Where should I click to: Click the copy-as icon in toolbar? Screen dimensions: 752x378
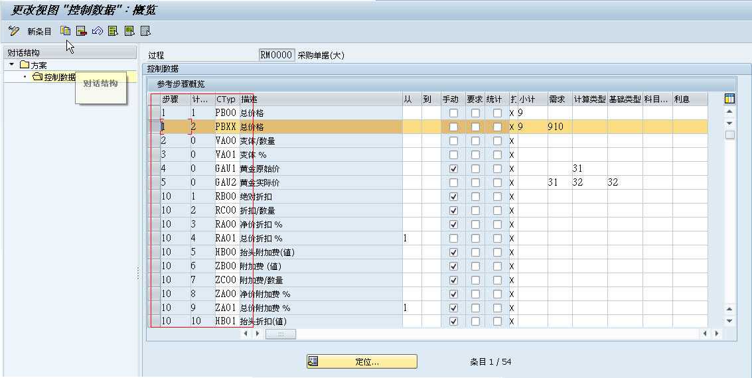pyautogui.click(x=65, y=31)
